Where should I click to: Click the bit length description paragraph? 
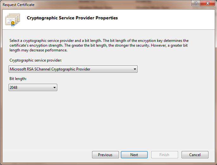coord(99,45)
